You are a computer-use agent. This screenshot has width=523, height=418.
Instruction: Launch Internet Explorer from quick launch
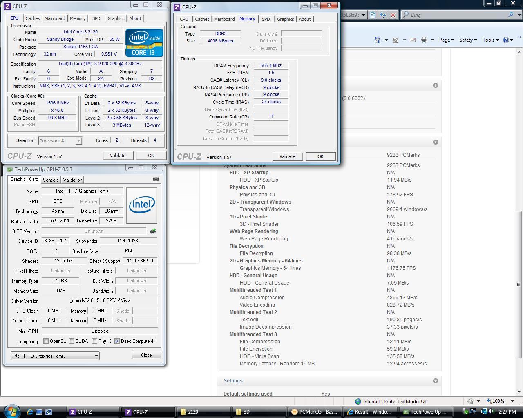click(x=30, y=412)
